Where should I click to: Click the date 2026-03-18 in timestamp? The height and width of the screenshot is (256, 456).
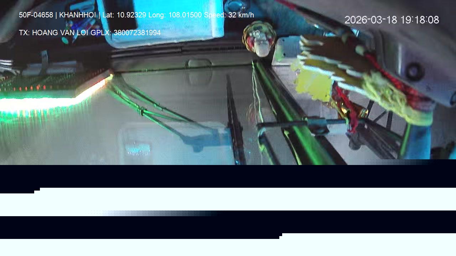(370, 20)
